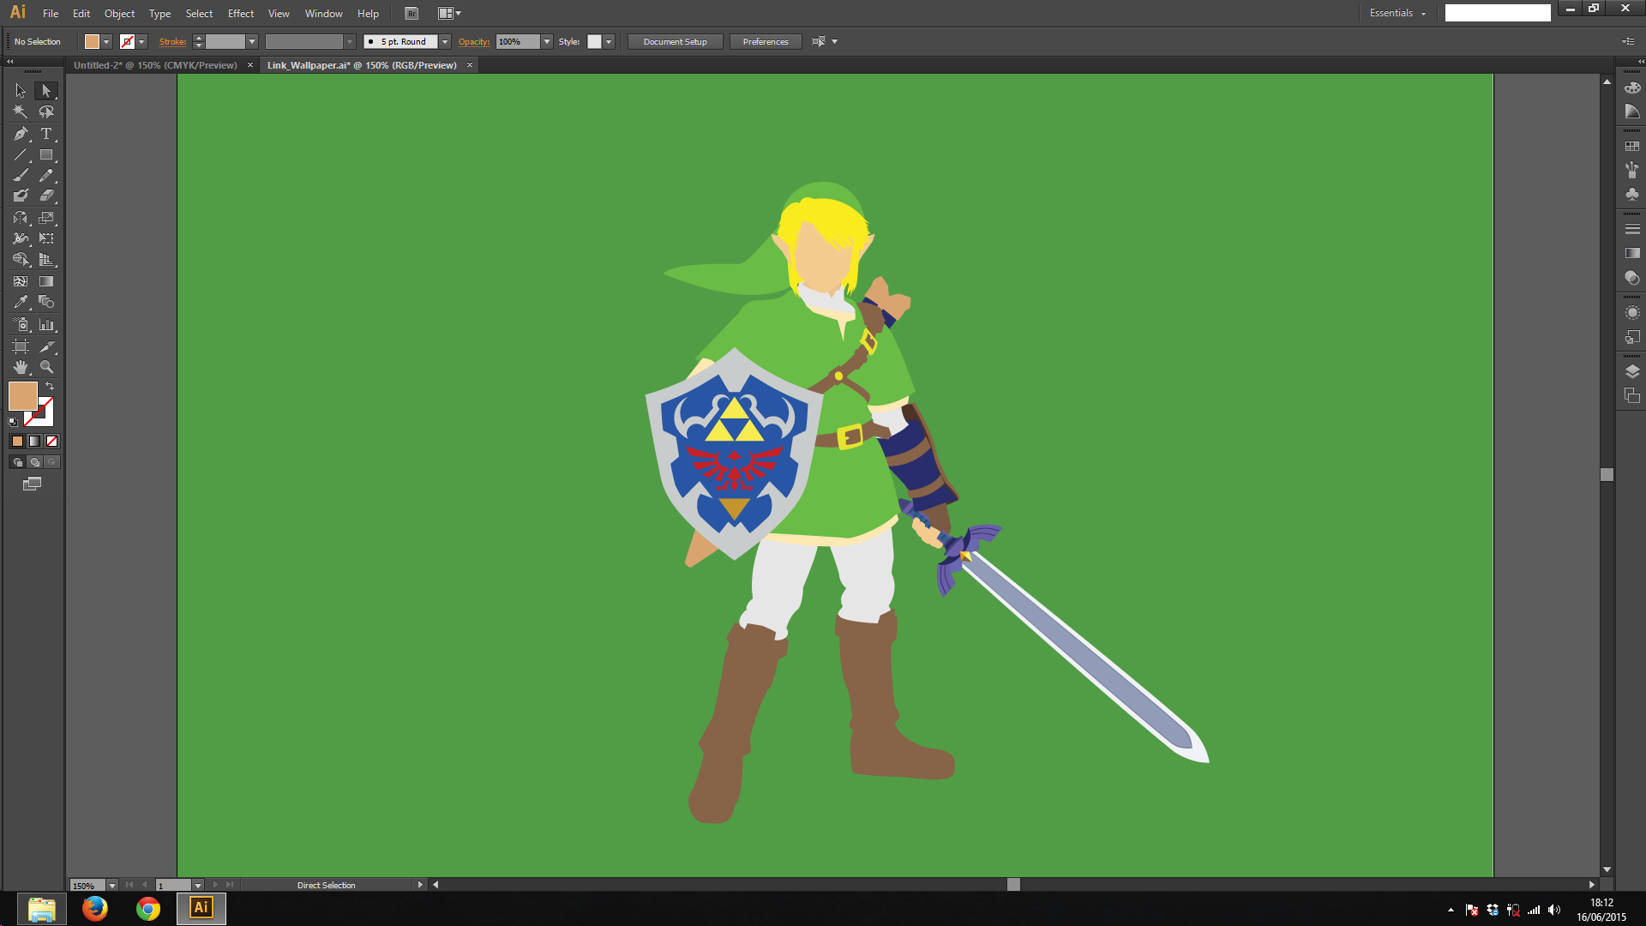Open the zoom level dropdown at bottom
This screenshot has height=926, width=1646.
tap(111, 886)
